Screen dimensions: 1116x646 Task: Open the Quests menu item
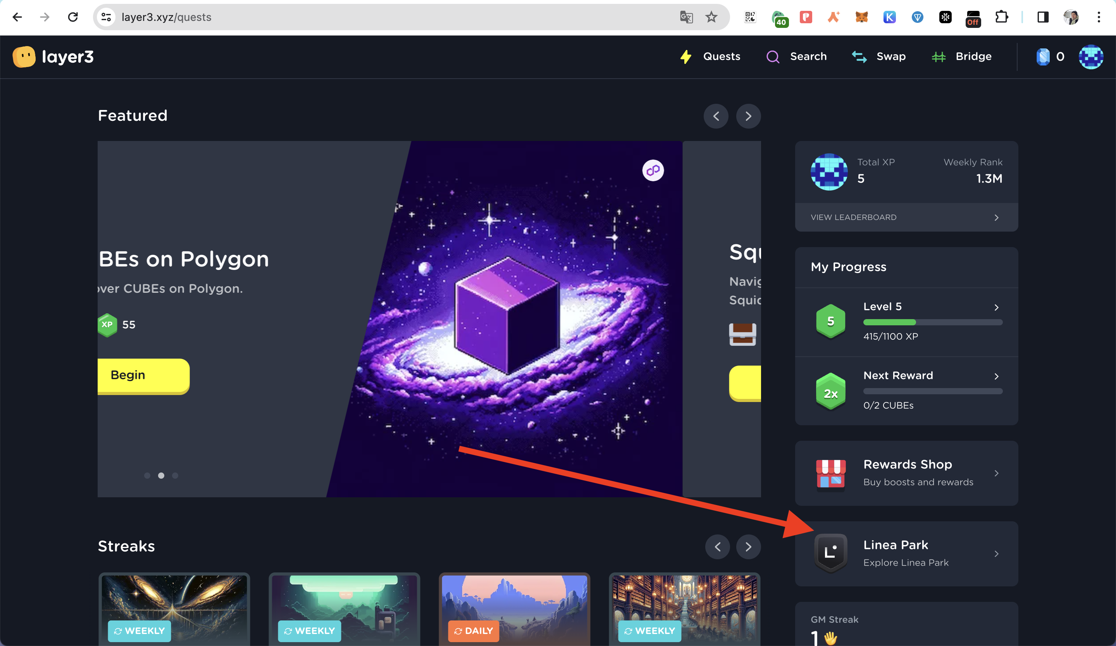point(710,57)
